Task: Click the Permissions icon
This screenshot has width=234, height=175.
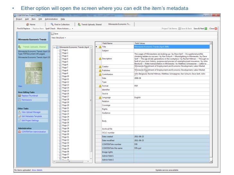Action: tap(19, 100)
